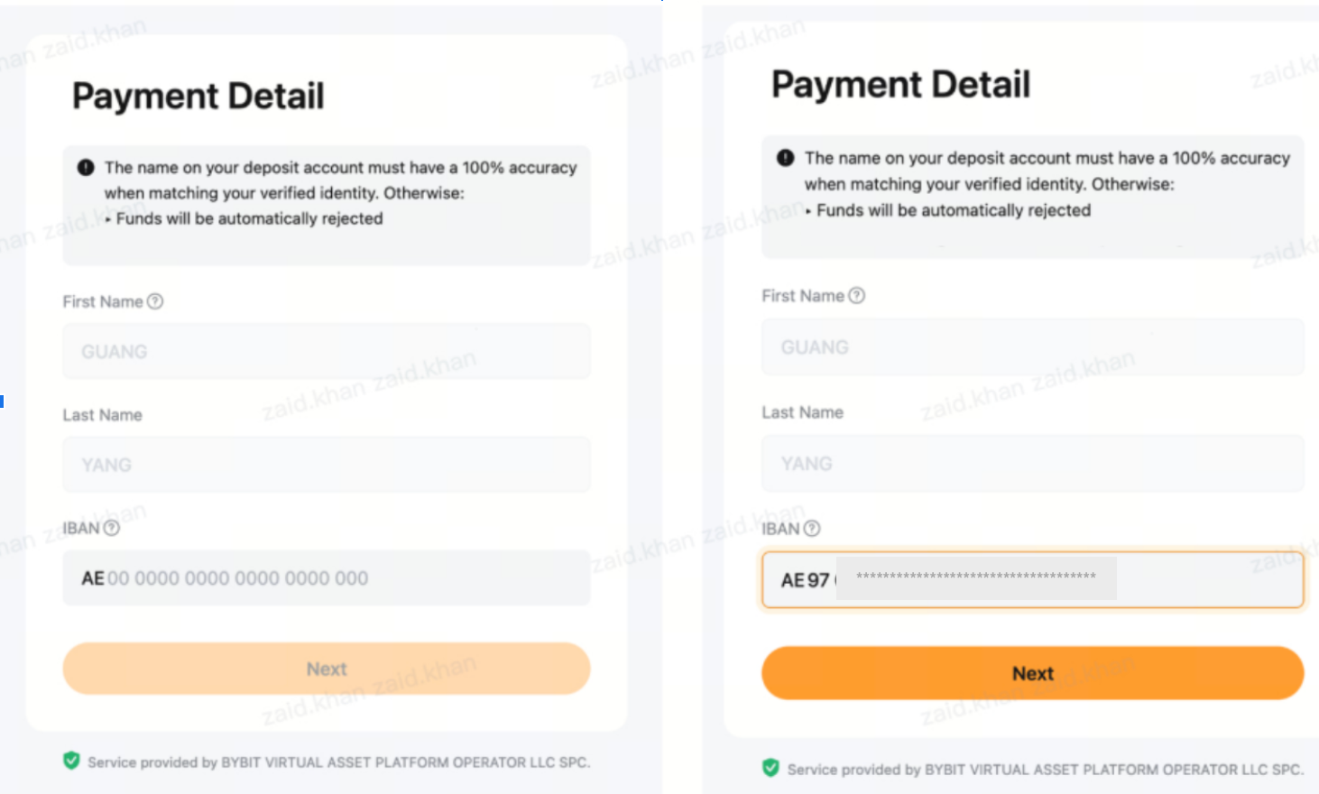Select the GUANG first name field on right
This screenshot has height=794, width=1319.
[x=1033, y=346]
